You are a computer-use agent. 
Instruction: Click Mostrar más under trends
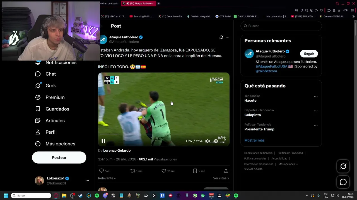254,140
